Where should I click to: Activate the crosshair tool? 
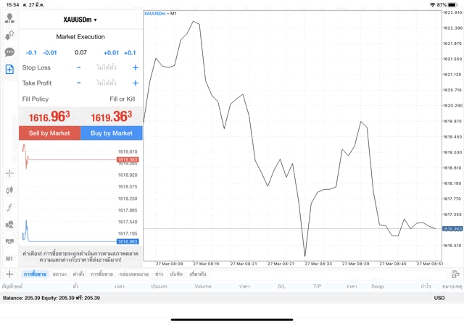[x=9, y=173]
